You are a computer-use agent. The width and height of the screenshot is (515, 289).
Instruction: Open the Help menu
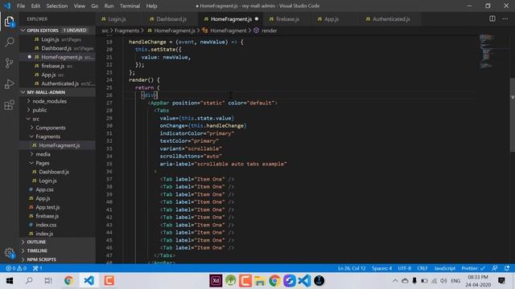151,6
